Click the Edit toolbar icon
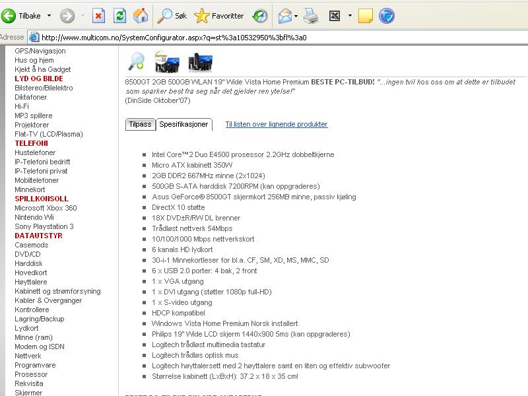The image size is (528, 396). (x=335, y=16)
